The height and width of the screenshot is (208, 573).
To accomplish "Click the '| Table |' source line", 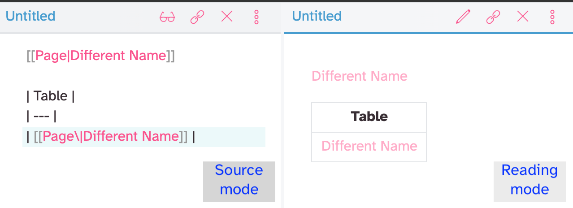I will [x=51, y=96].
